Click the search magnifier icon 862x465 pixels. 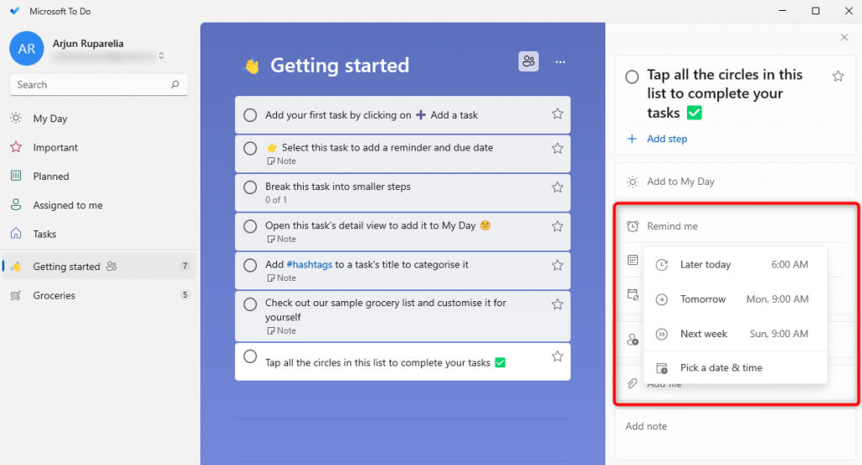(175, 85)
